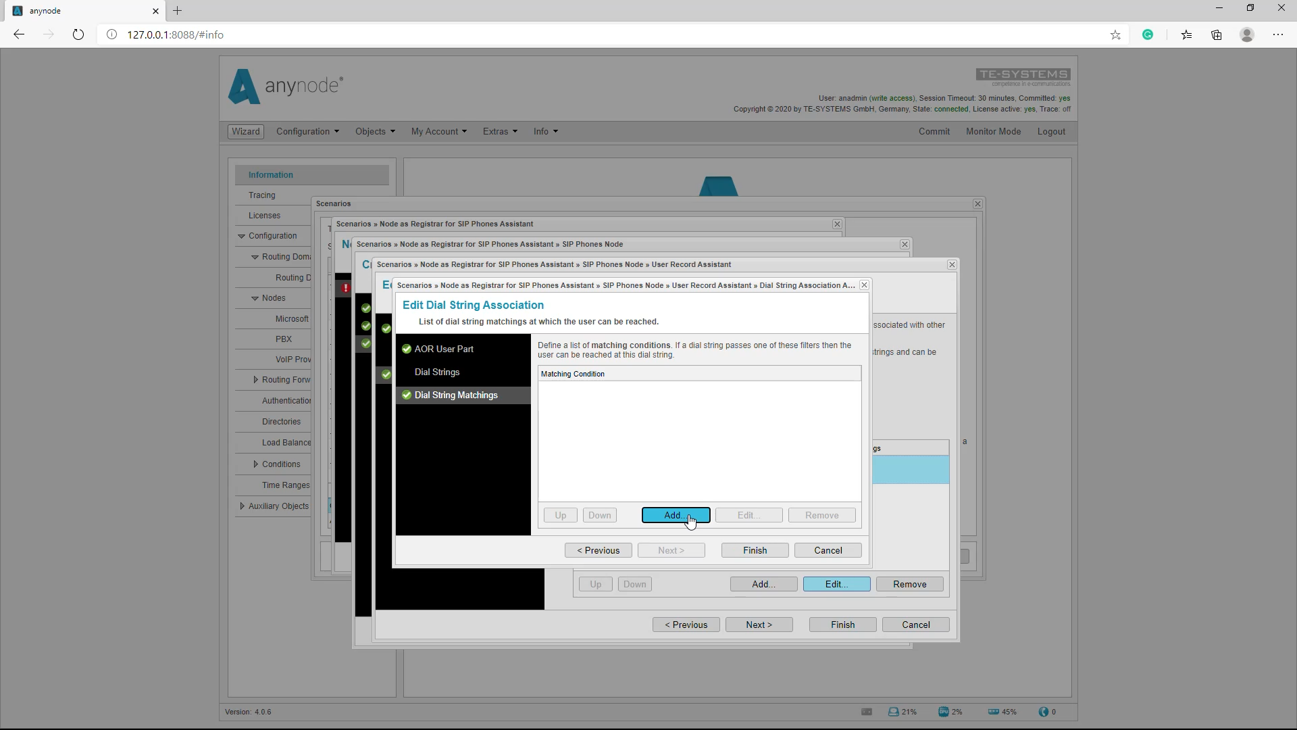Screen dimensions: 1297x730
Task: Click the gray connection icon in status bar
Action: click(867, 712)
